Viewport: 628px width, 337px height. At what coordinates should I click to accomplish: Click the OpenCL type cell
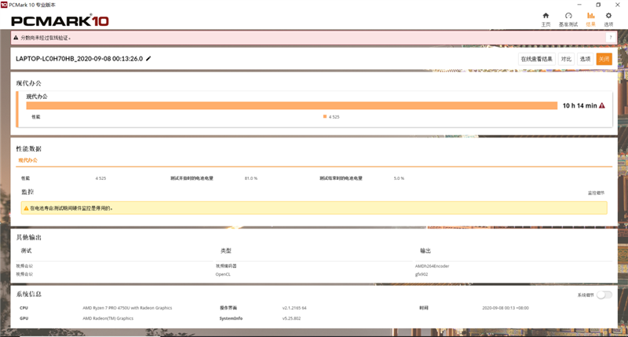223,274
